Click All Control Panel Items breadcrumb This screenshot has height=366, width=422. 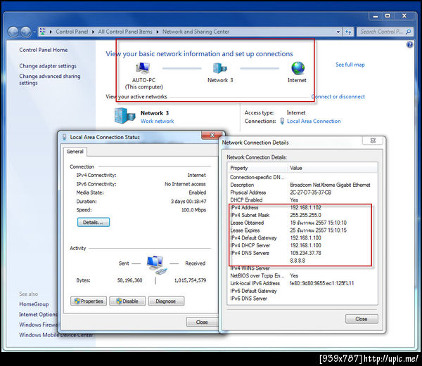point(125,32)
